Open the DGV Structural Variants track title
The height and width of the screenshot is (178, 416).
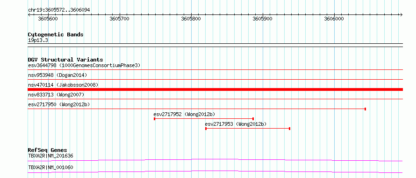click(65, 60)
